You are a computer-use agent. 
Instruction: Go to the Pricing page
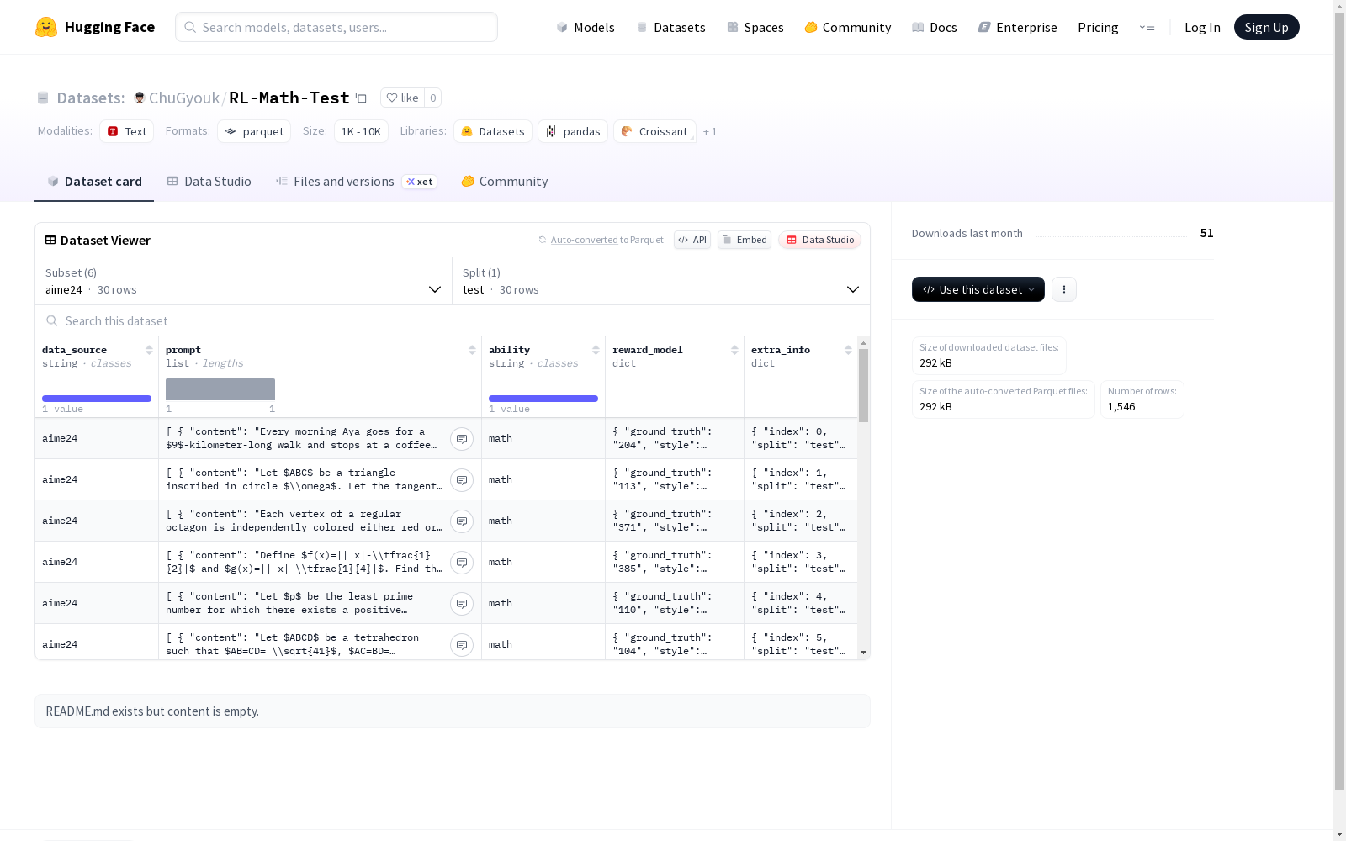(x=1098, y=27)
